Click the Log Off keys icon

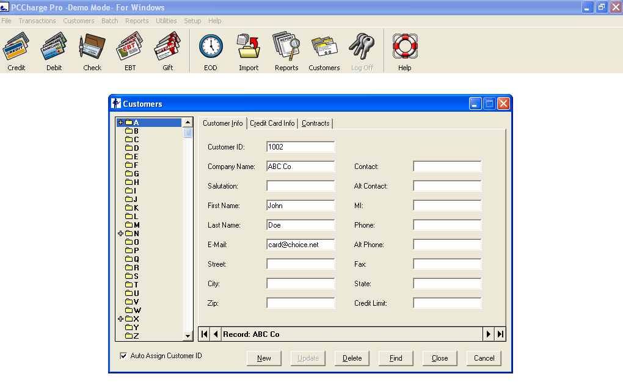coord(362,51)
